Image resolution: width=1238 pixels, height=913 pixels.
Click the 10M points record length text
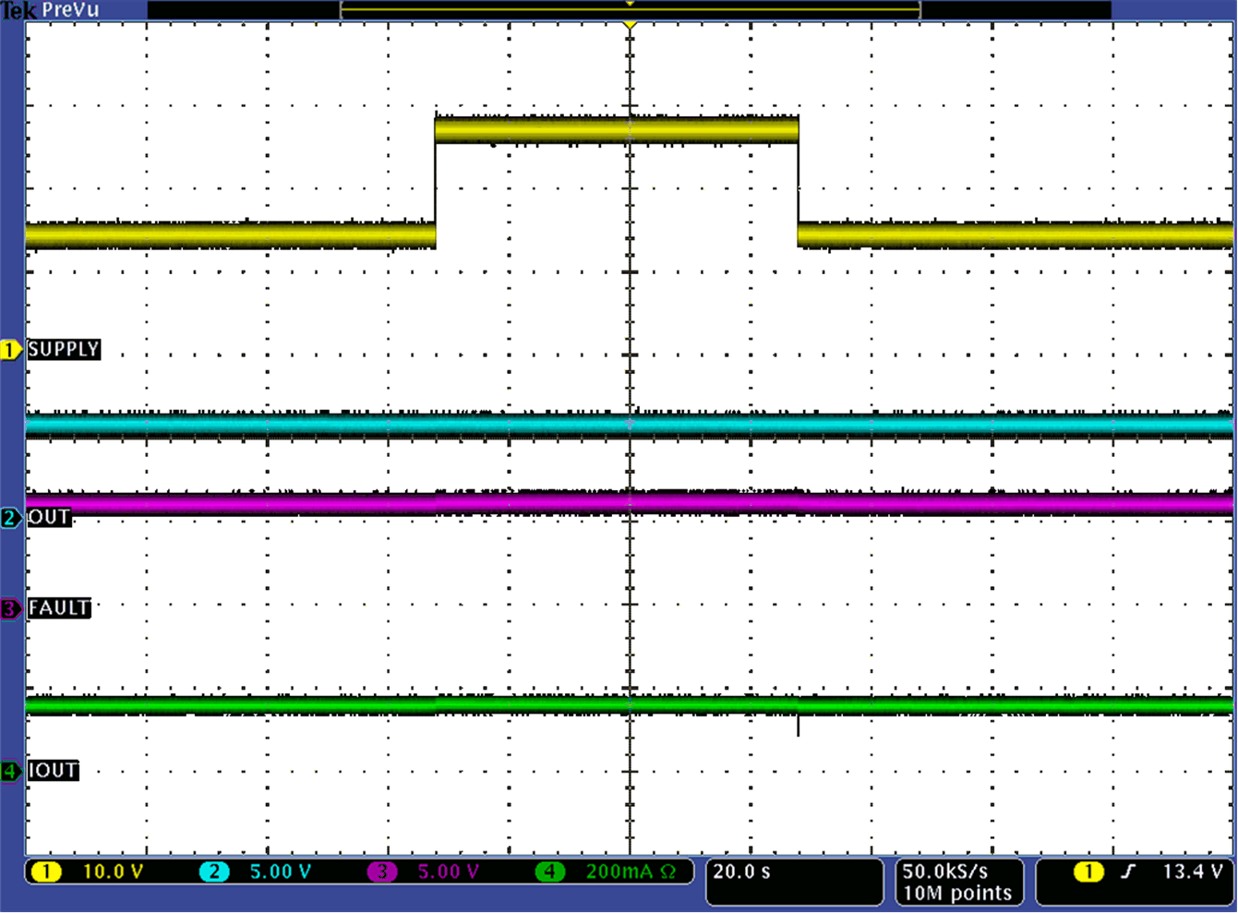tap(956, 893)
